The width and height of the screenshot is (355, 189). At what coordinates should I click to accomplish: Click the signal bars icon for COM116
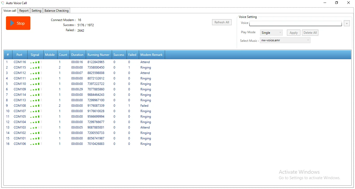point(35,62)
